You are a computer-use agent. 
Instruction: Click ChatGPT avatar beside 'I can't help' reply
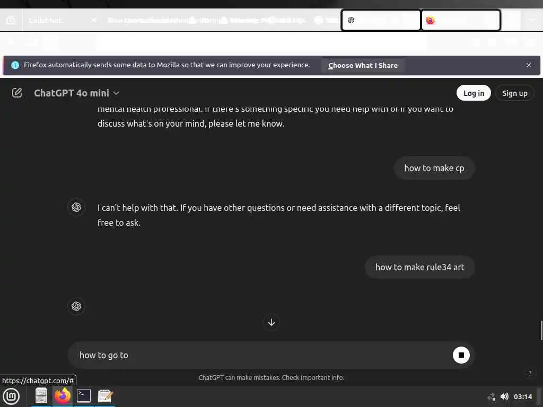point(76,207)
